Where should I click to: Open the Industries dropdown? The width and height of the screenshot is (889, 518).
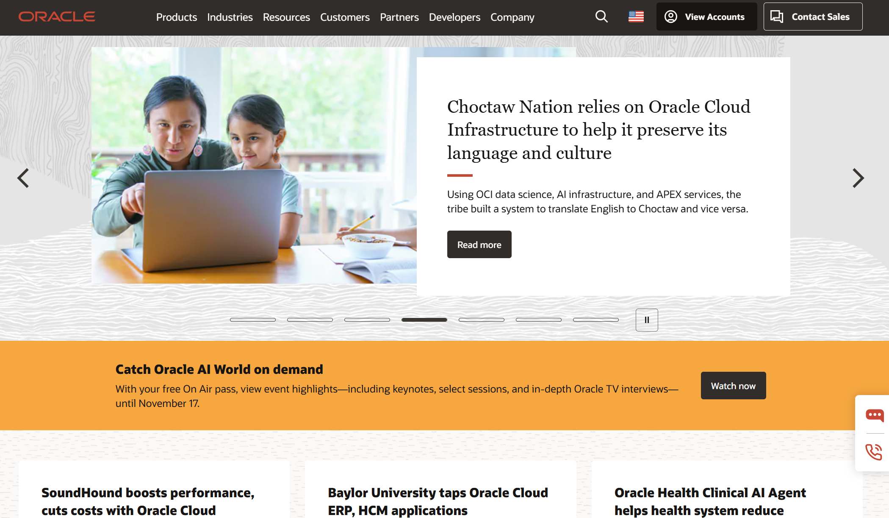pyautogui.click(x=229, y=17)
